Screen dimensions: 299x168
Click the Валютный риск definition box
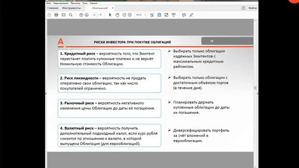(109, 135)
